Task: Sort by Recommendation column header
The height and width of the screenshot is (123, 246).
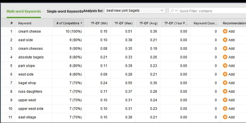Action: (x=233, y=23)
